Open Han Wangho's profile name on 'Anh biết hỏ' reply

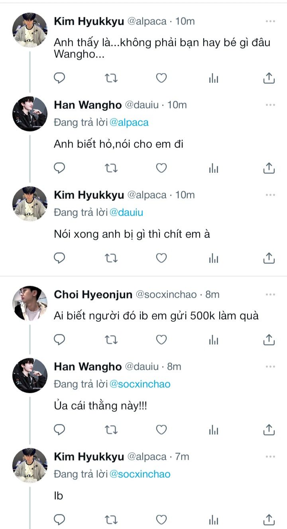pos(88,105)
